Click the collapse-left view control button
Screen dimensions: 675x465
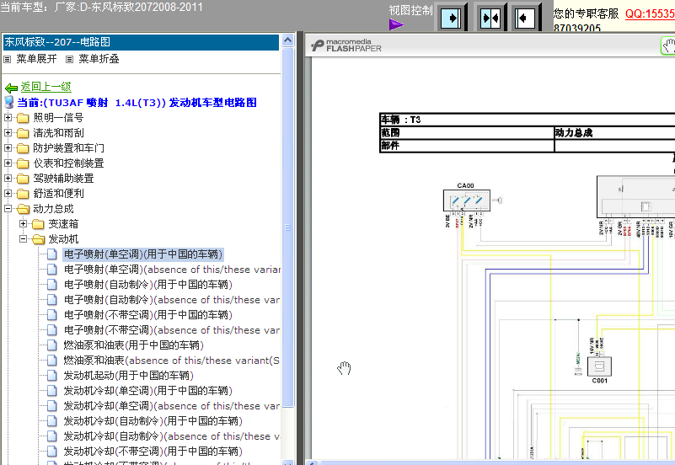[x=525, y=18]
